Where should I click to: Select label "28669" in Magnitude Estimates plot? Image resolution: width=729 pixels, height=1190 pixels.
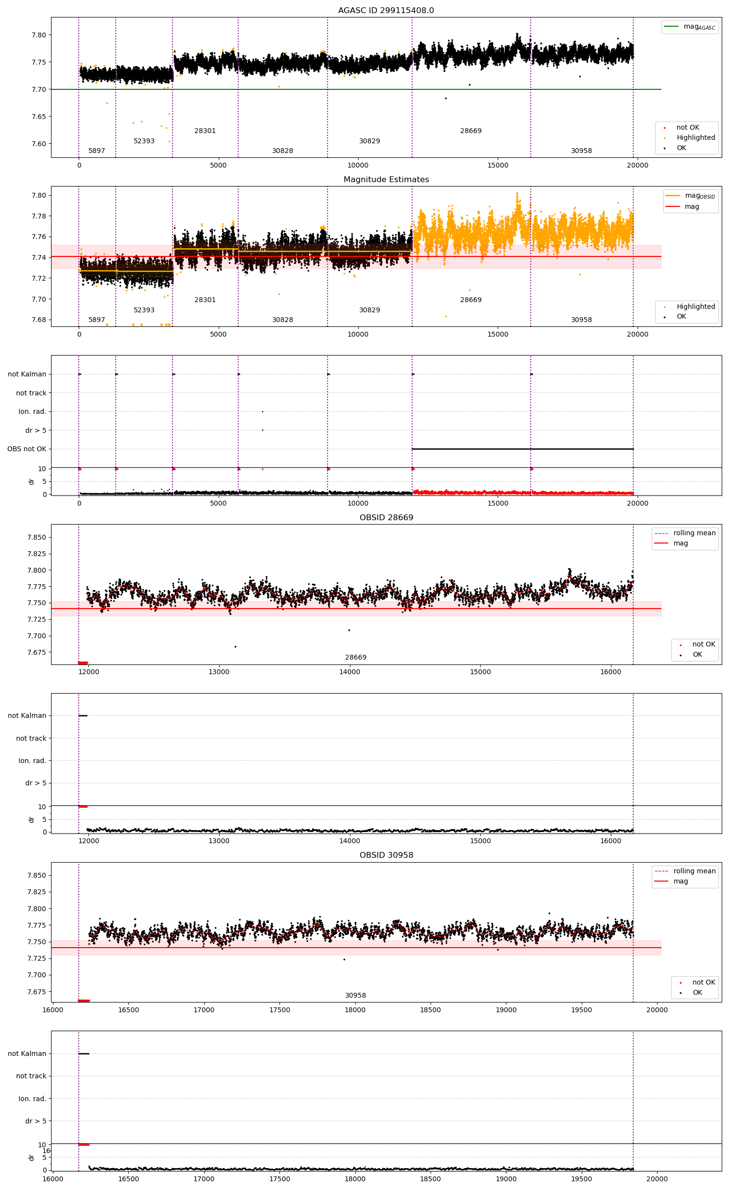point(471,300)
